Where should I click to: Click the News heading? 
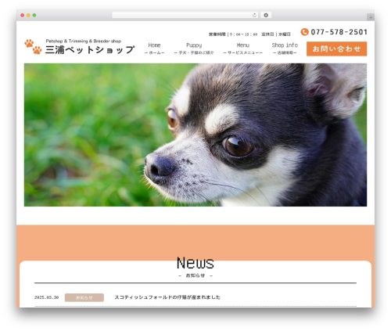pyautogui.click(x=195, y=263)
